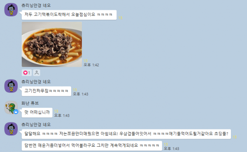Click sender name 츄리닝안경 네오 above 고기진짜푸짐
Image resolution: width=247 pixels, height=152 pixels.
(36, 82)
